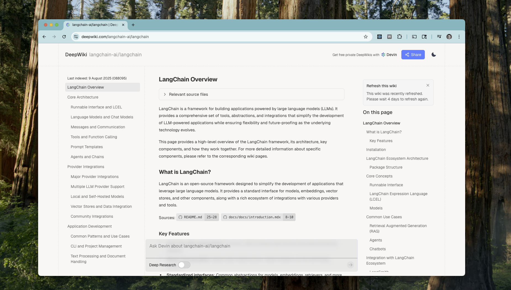Open the Devin link in the header
This screenshot has height=290, width=511.
(389, 55)
